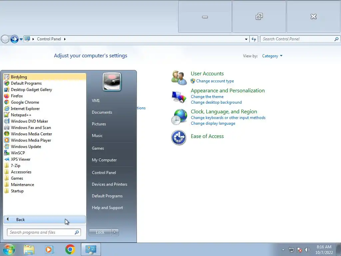Open VM1 user folder
This screenshot has height=256, width=341.
coord(96,100)
